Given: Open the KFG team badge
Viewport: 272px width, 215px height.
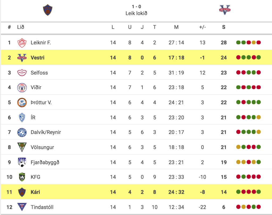Looking at the screenshot, I should (x=22, y=177).
